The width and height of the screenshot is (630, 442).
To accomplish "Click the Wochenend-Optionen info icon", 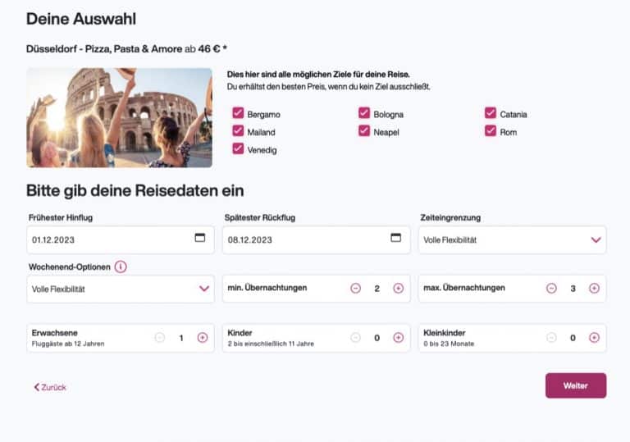I will pos(121,267).
